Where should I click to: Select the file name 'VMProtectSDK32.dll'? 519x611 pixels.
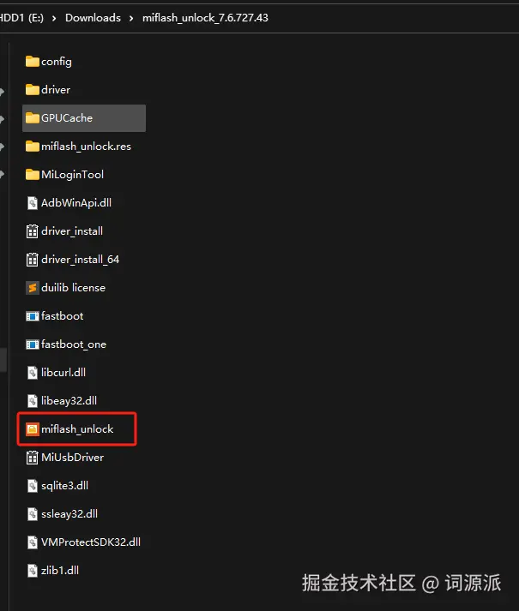pyautogui.click(x=91, y=542)
